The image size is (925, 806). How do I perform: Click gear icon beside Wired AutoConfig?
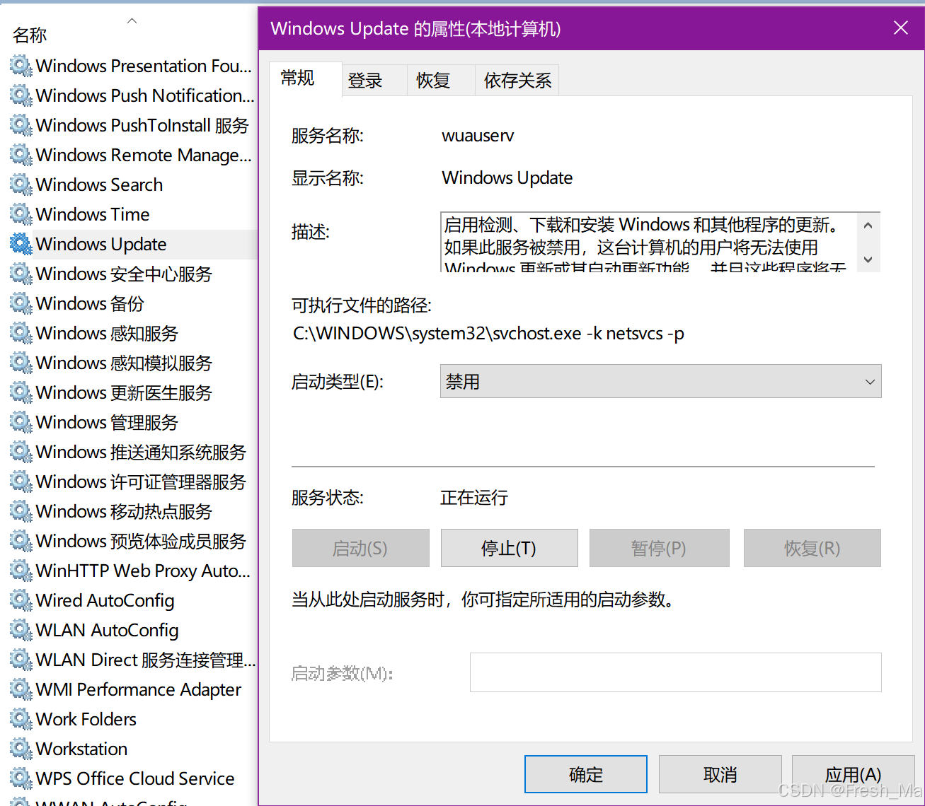click(x=21, y=601)
